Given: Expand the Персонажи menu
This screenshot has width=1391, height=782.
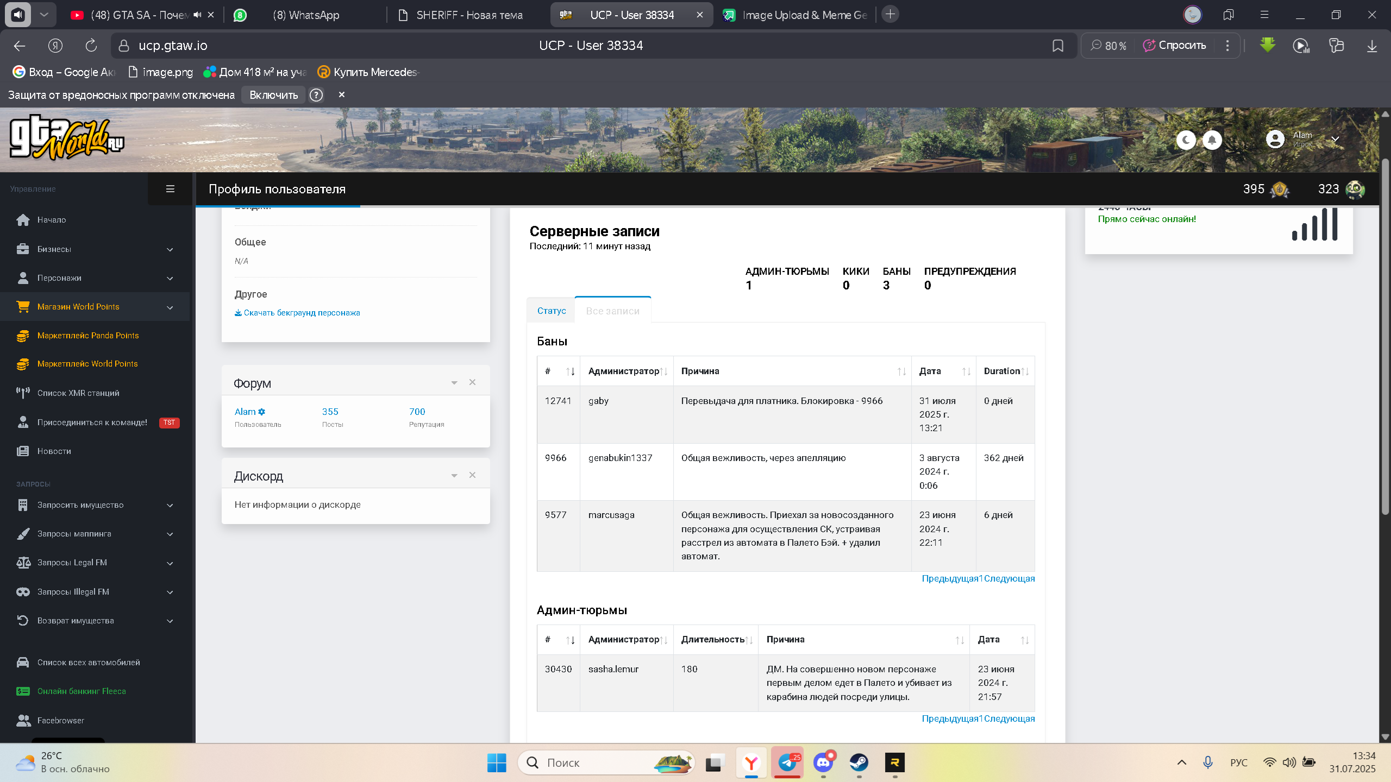Looking at the screenshot, I should click(x=95, y=278).
